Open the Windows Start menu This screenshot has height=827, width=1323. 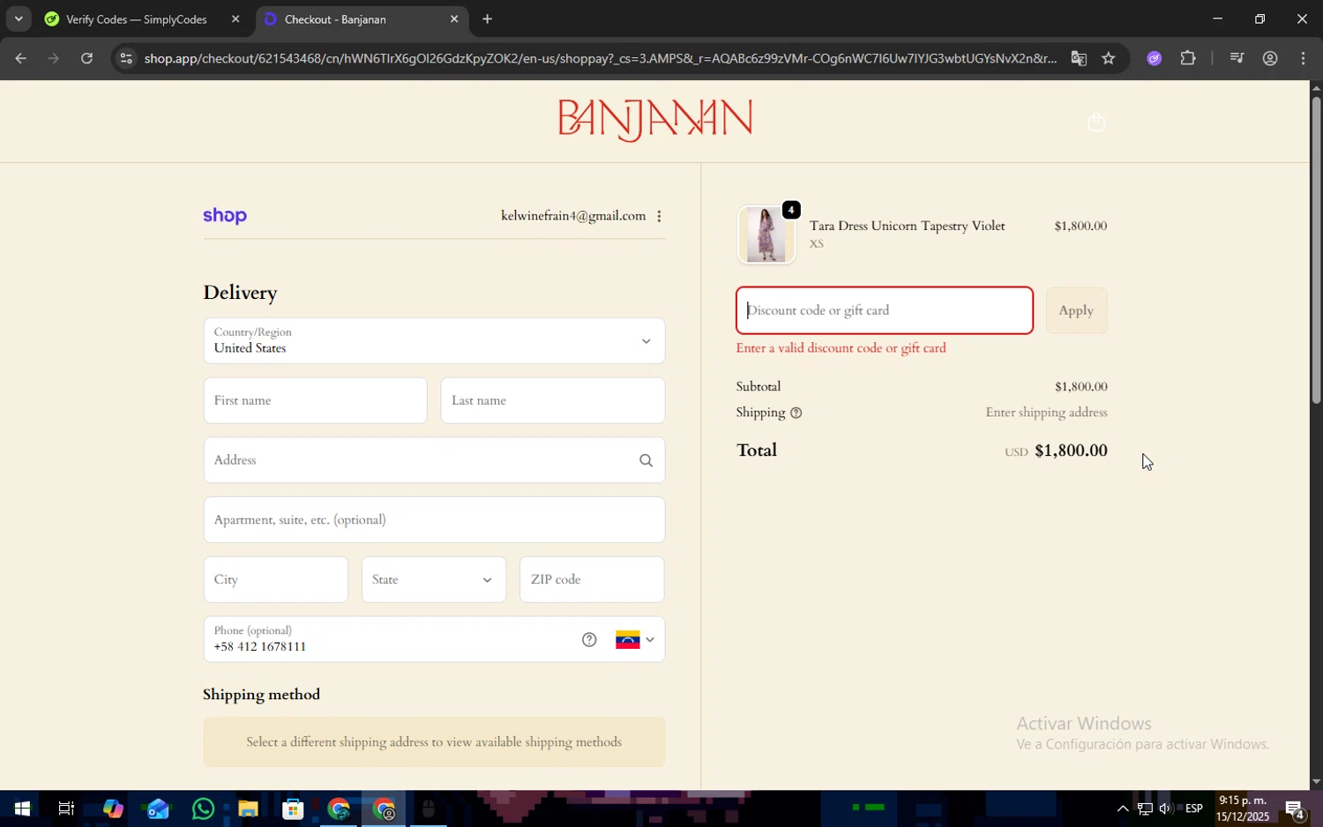(21, 808)
